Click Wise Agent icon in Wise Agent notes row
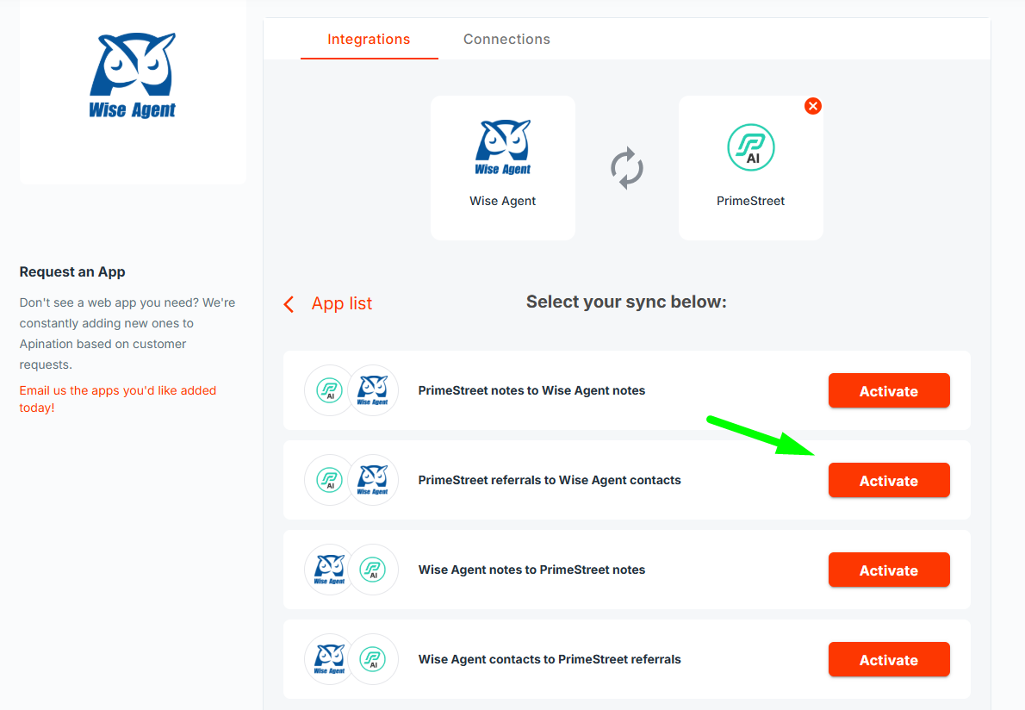The image size is (1025, 710). 330,570
